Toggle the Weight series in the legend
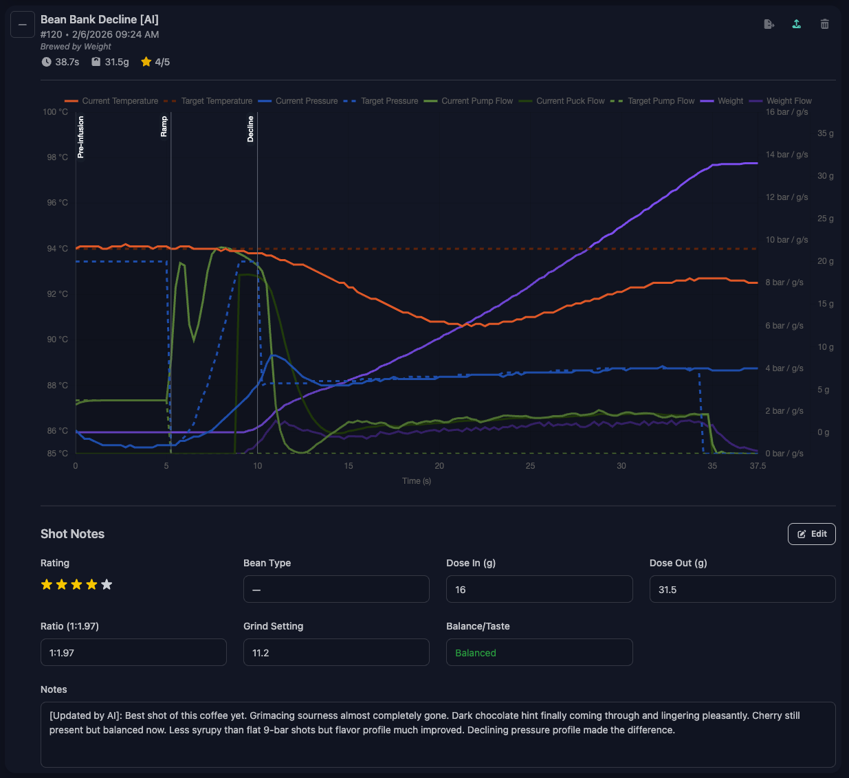 (x=731, y=101)
